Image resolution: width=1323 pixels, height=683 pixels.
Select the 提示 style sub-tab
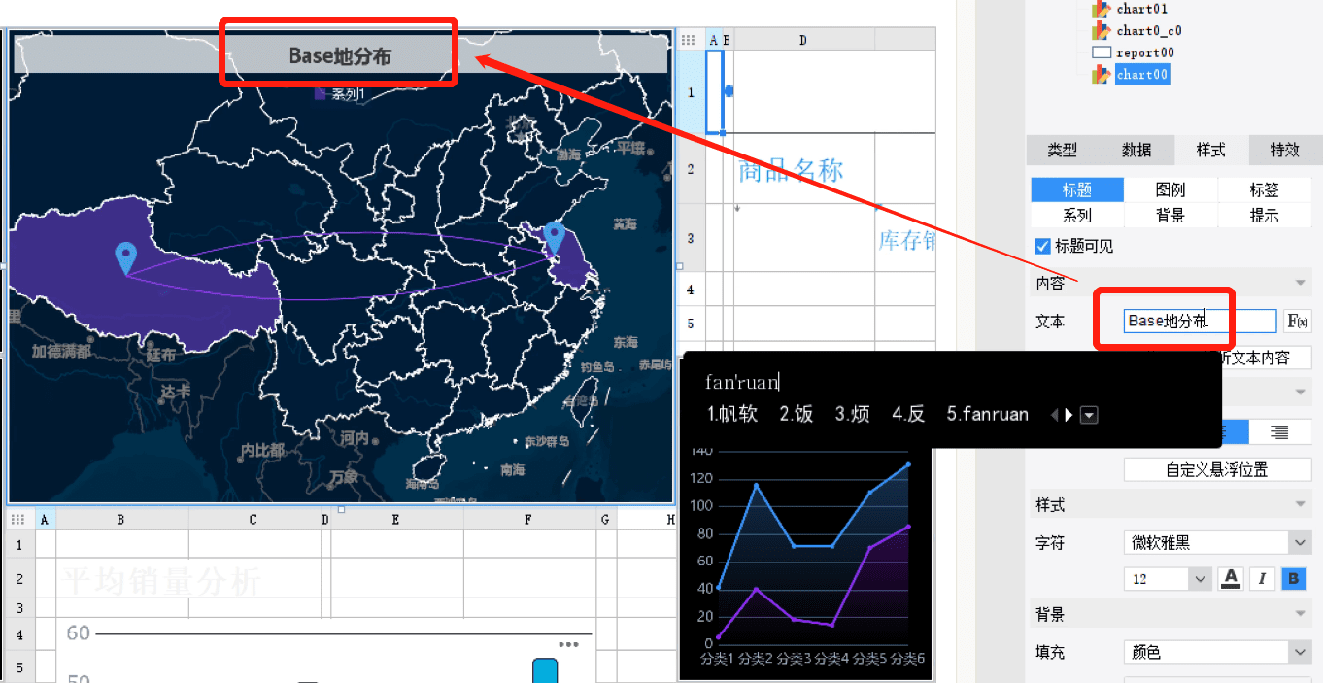coord(1265,216)
